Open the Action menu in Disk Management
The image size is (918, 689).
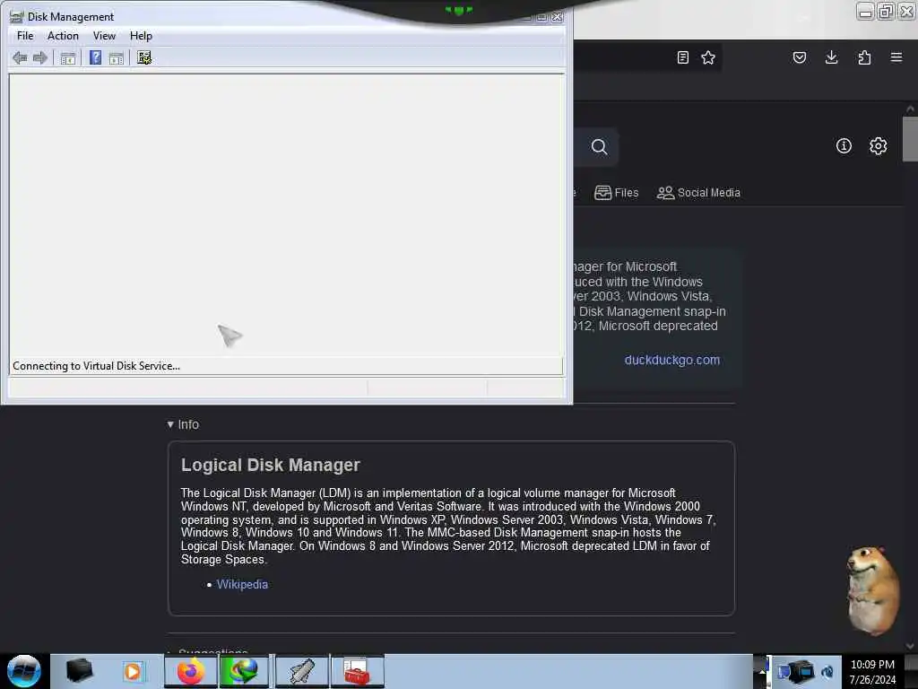[63, 36]
